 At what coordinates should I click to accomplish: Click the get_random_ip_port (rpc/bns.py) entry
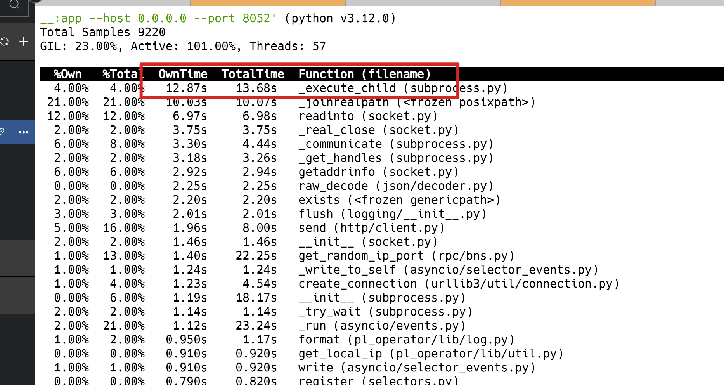click(x=406, y=256)
